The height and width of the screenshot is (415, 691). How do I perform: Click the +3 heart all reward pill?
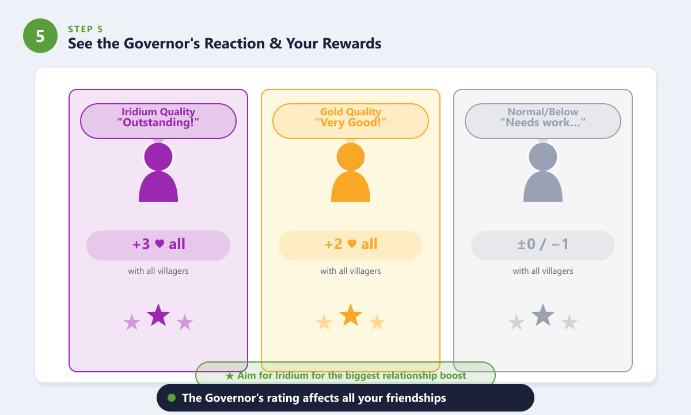(158, 246)
